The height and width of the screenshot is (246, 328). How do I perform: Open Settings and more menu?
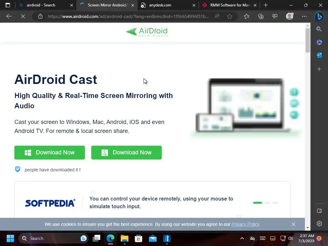click(x=304, y=16)
